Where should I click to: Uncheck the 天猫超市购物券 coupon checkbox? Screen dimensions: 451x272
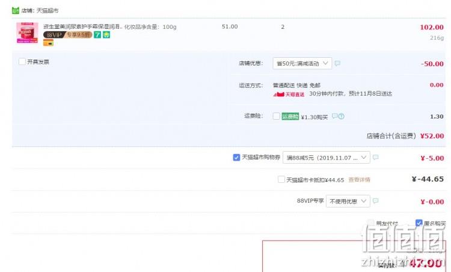[x=236, y=158]
